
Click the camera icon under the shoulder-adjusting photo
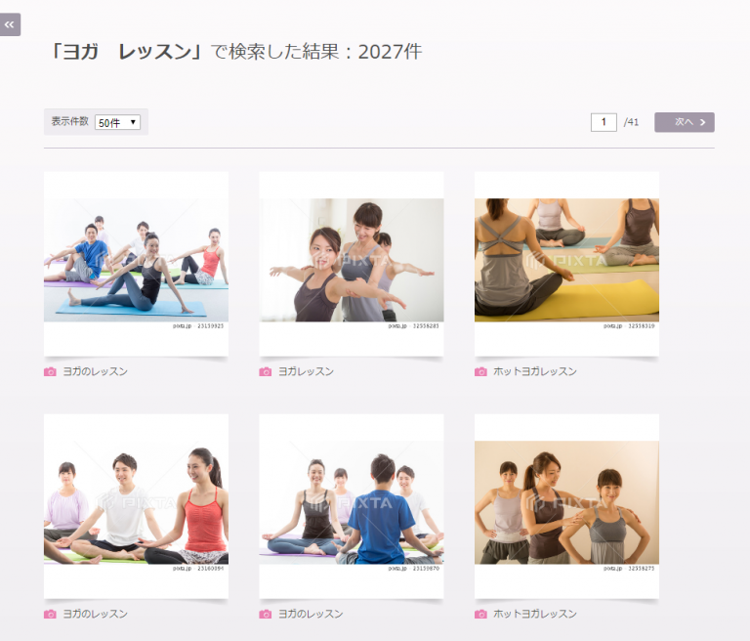tap(480, 615)
